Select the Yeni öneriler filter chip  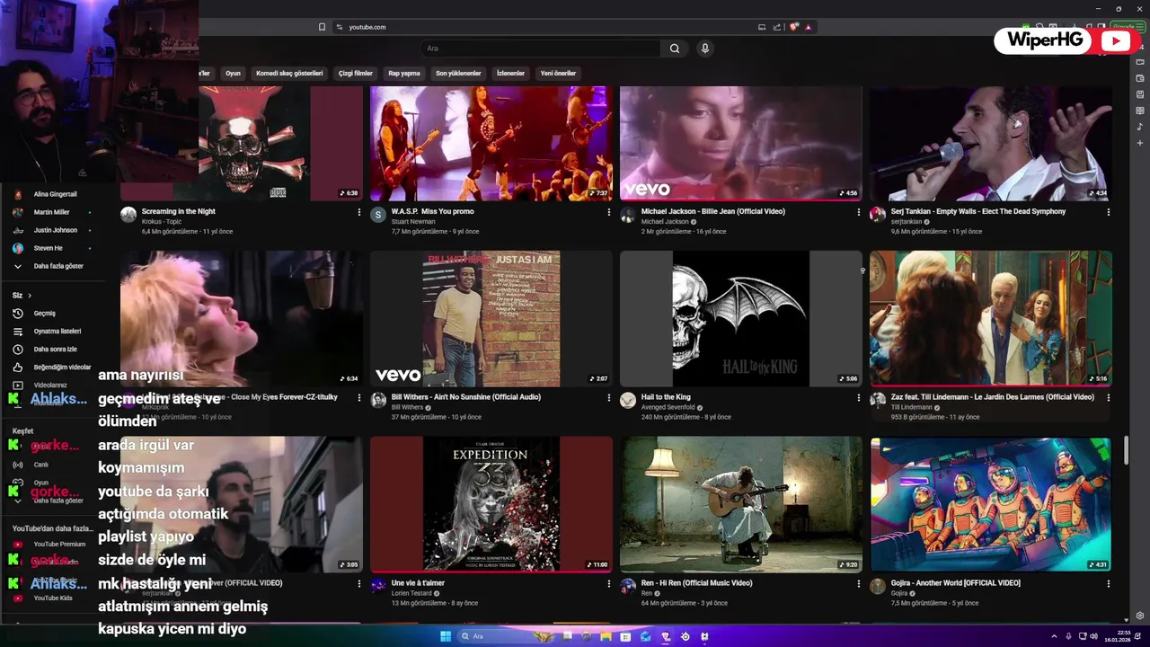[x=558, y=74]
